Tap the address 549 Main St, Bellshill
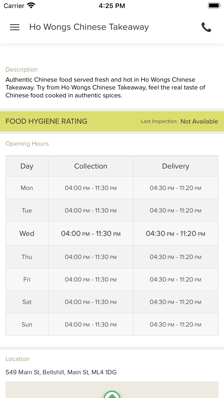The image size is (224, 398). pyautogui.click(x=61, y=372)
